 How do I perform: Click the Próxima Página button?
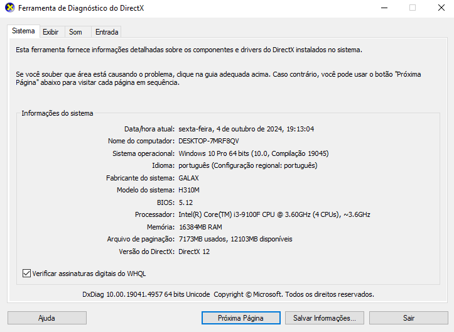pos(241,318)
